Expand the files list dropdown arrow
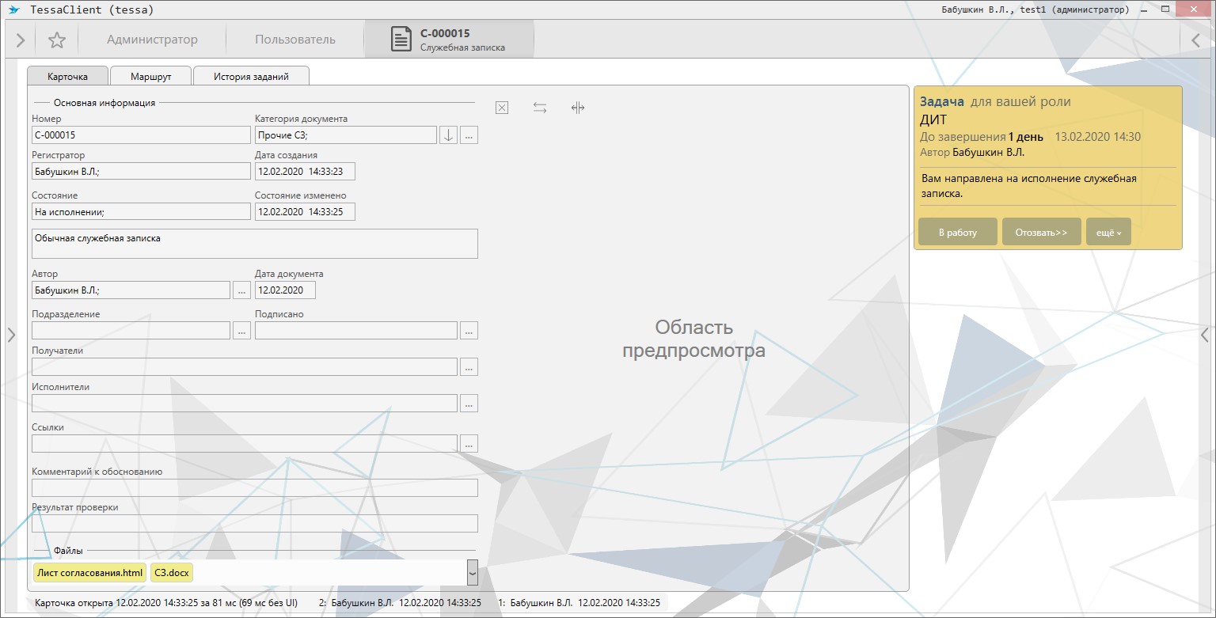 [472, 572]
